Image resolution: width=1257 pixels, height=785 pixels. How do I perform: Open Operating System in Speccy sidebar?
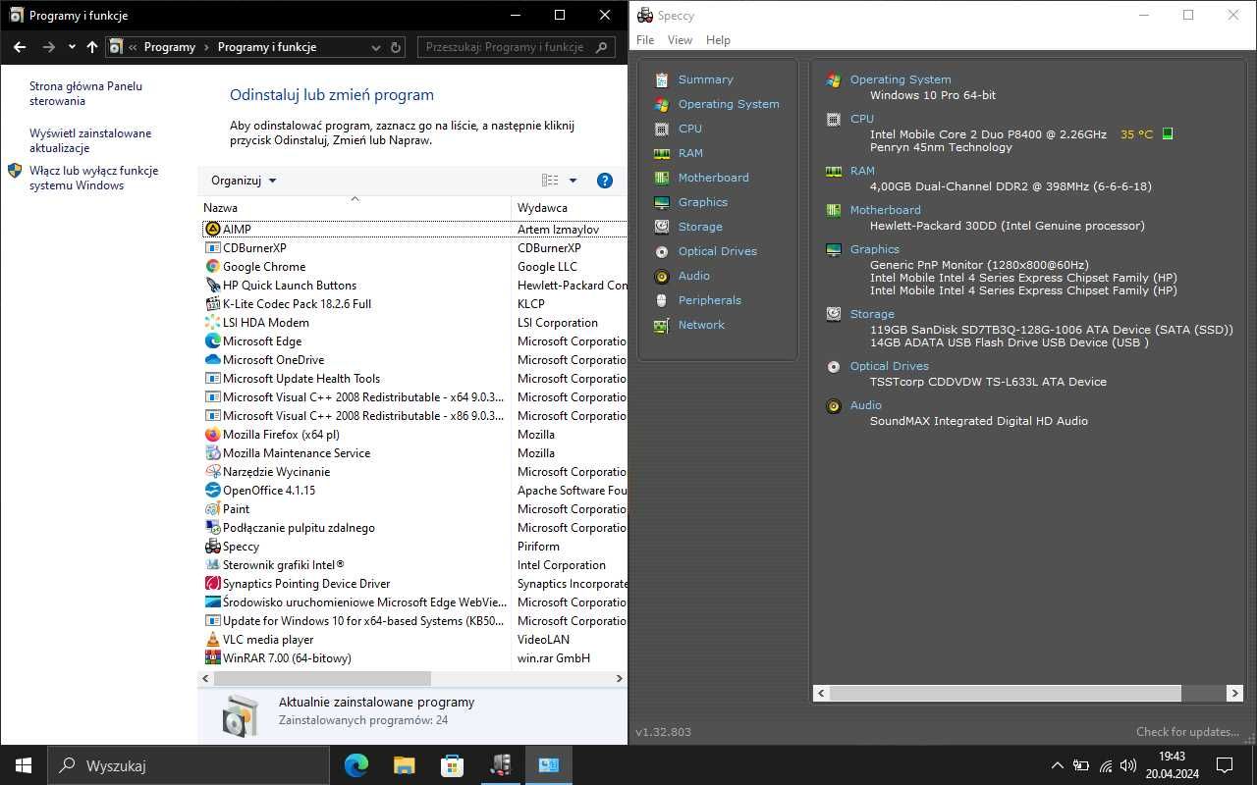729,104
